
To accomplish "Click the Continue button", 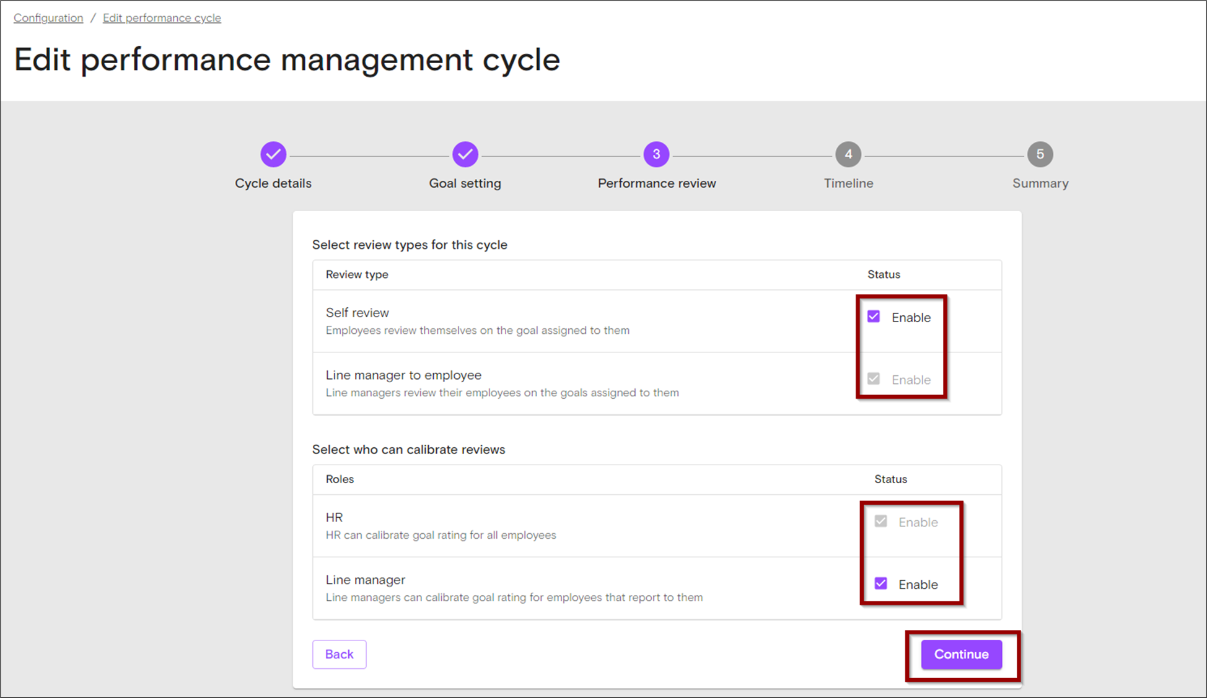I will coord(960,654).
